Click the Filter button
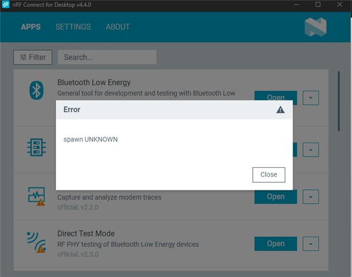The height and width of the screenshot is (277, 352). tap(33, 57)
